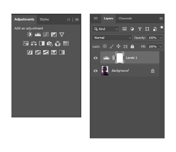Add a Posterize adjustment

38,53
